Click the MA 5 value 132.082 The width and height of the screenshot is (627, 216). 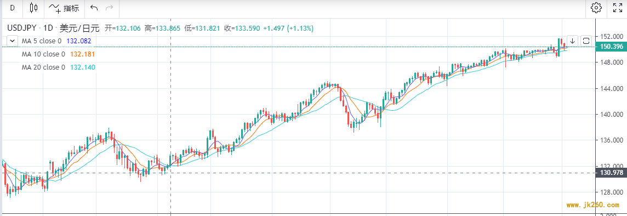click(79, 41)
